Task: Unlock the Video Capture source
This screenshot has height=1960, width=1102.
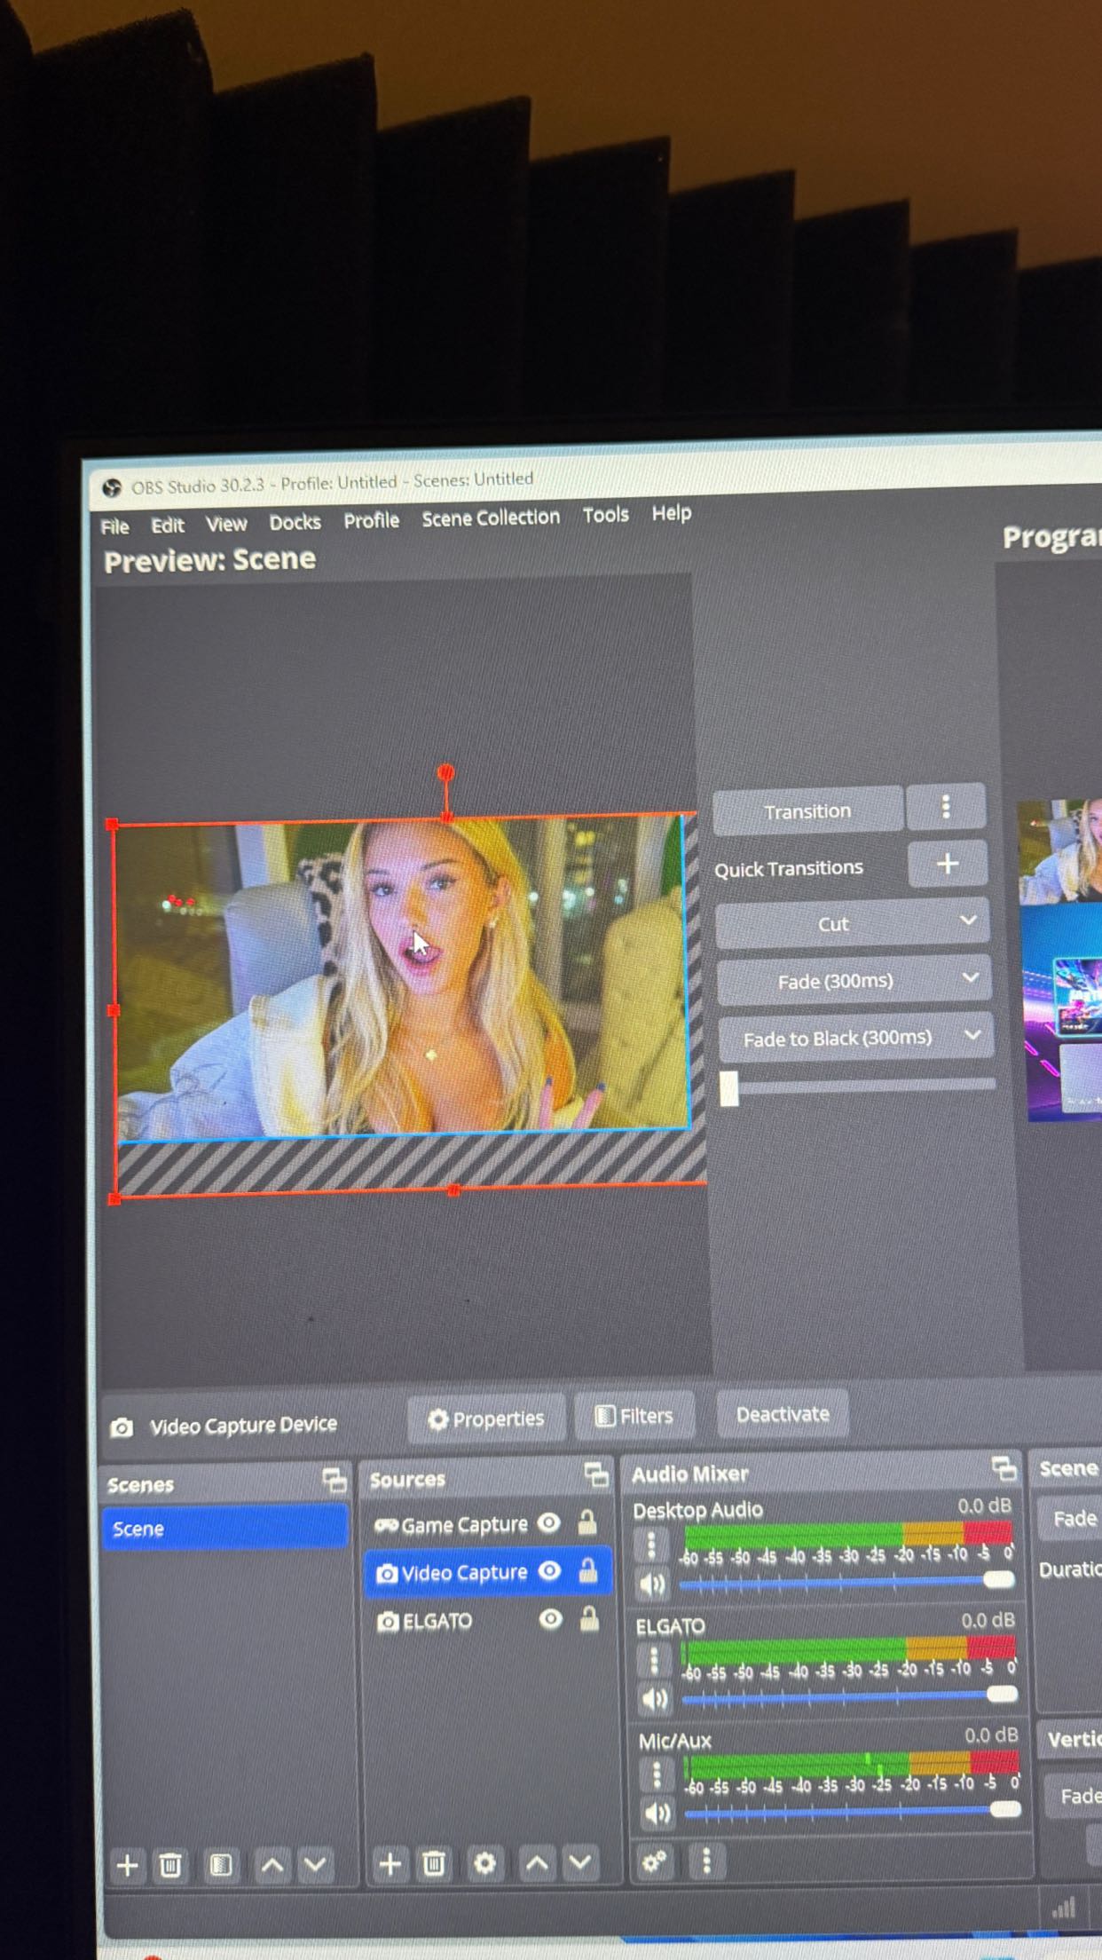Action: pyautogui.click(x=587, y=1571)
